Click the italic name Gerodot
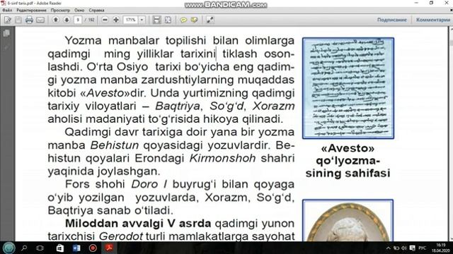This screenshot has width=453, height=254. [121, 236]
